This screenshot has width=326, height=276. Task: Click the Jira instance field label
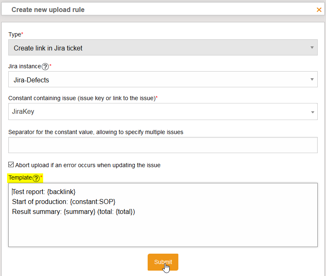point(24,67)
